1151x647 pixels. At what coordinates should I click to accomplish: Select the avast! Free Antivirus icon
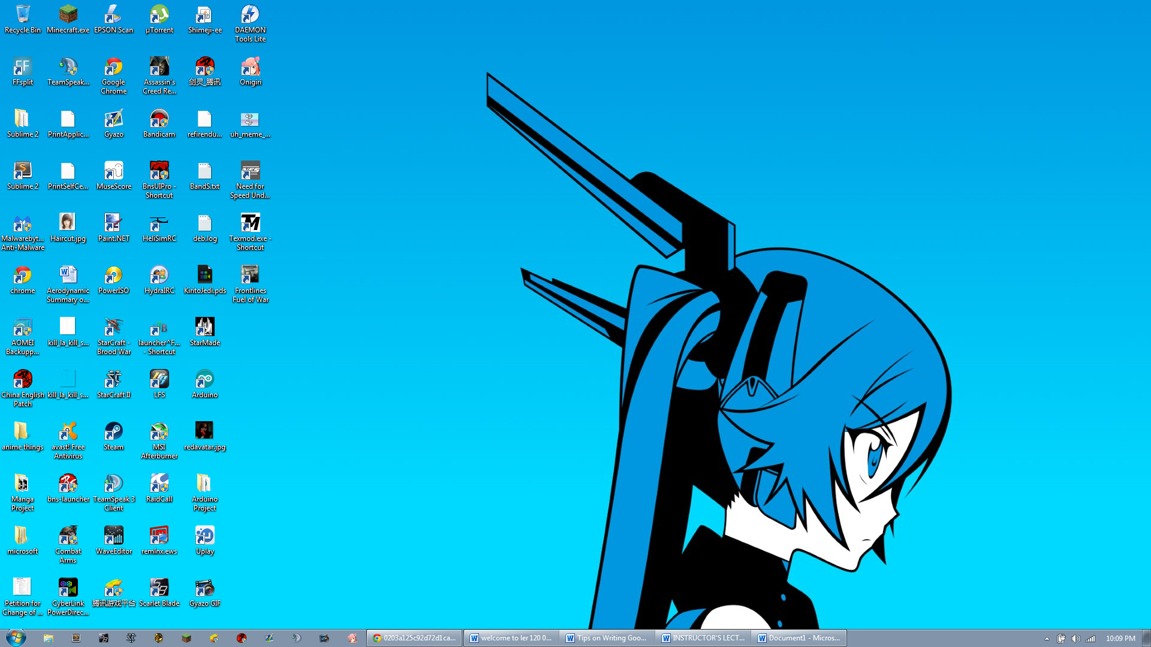[68, 440]
